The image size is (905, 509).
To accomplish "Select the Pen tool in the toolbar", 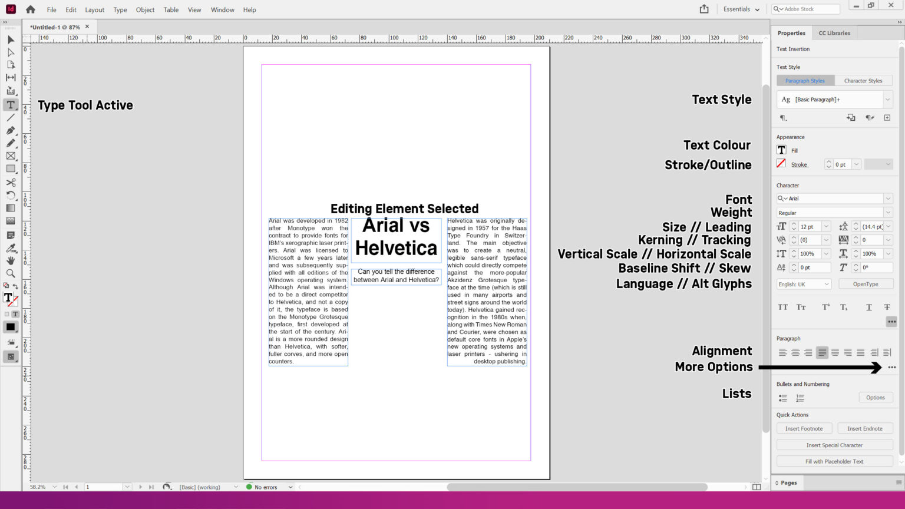I will 10,130.
